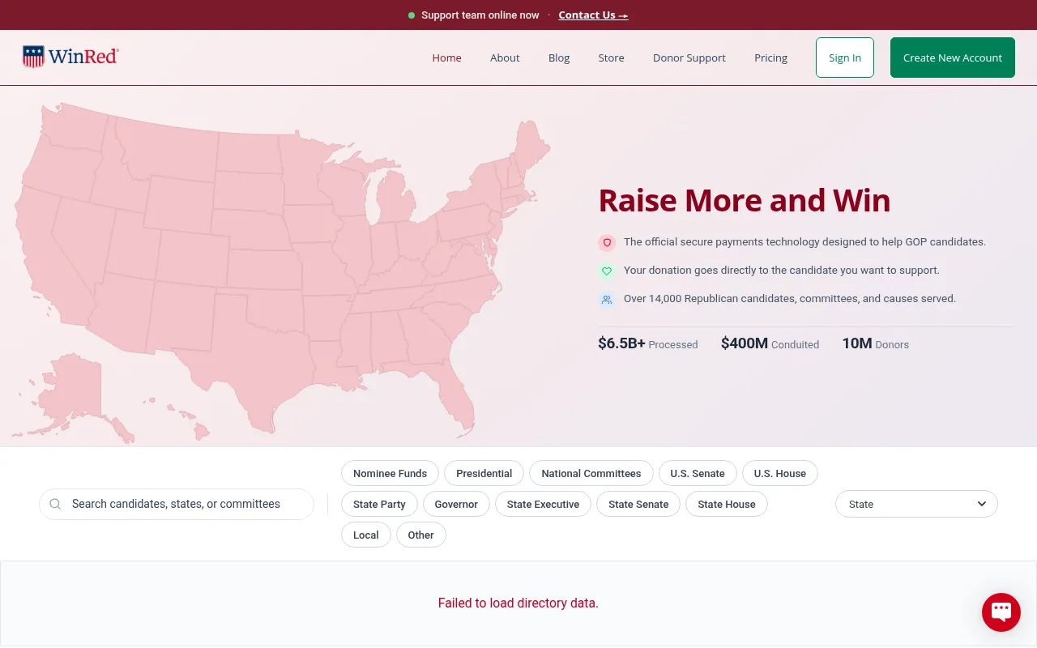Click the Sign In button
This screenshot has height=648, width=1037.
click(x=845, y=58)
